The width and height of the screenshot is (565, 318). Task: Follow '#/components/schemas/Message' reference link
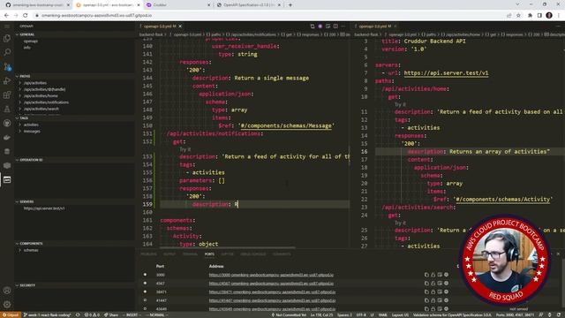click(x=286, y=125)
